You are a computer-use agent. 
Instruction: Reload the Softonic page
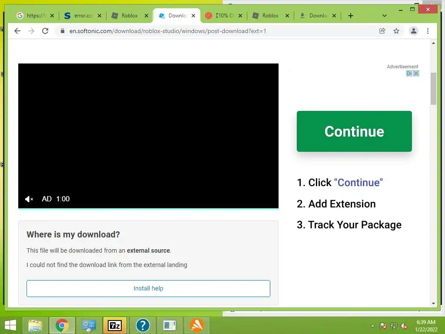[45, 31]
